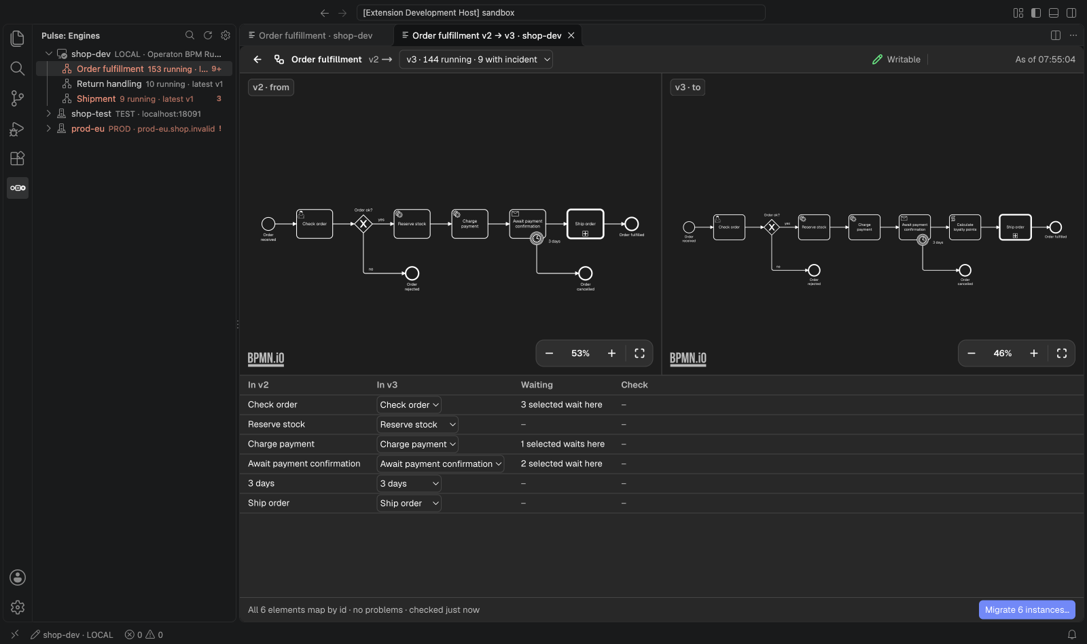Navigate forward in title bar history

pyautogui.click(x=342, y=13)
